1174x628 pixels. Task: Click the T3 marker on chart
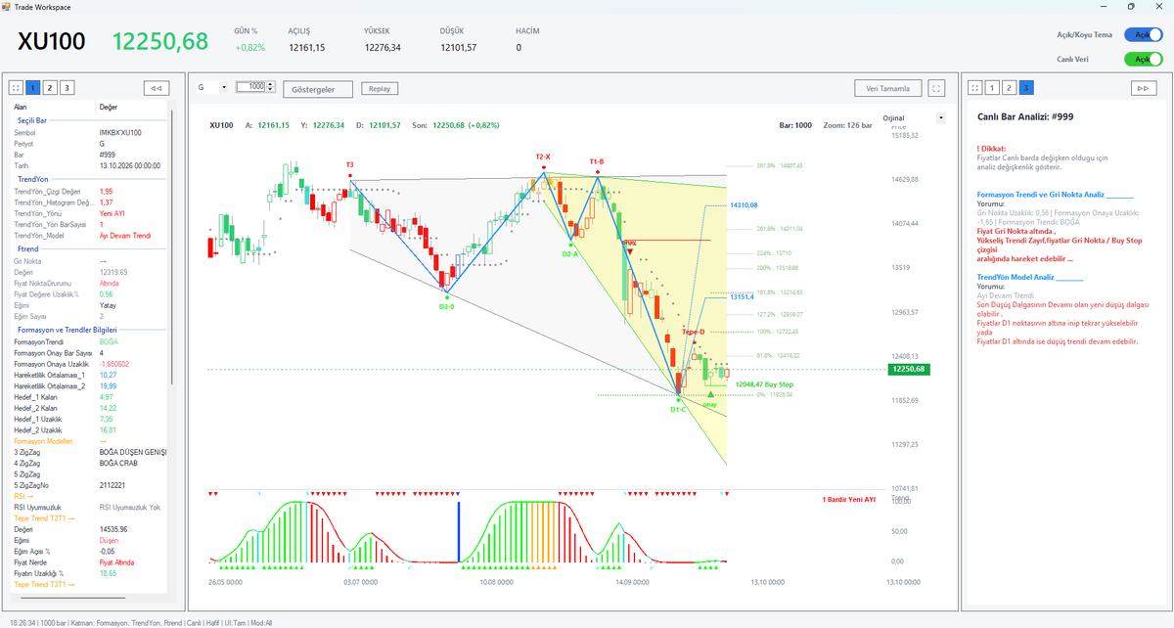point(349,164)
